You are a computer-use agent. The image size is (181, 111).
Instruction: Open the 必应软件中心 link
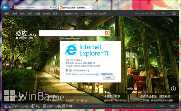[x=71, y=14]
